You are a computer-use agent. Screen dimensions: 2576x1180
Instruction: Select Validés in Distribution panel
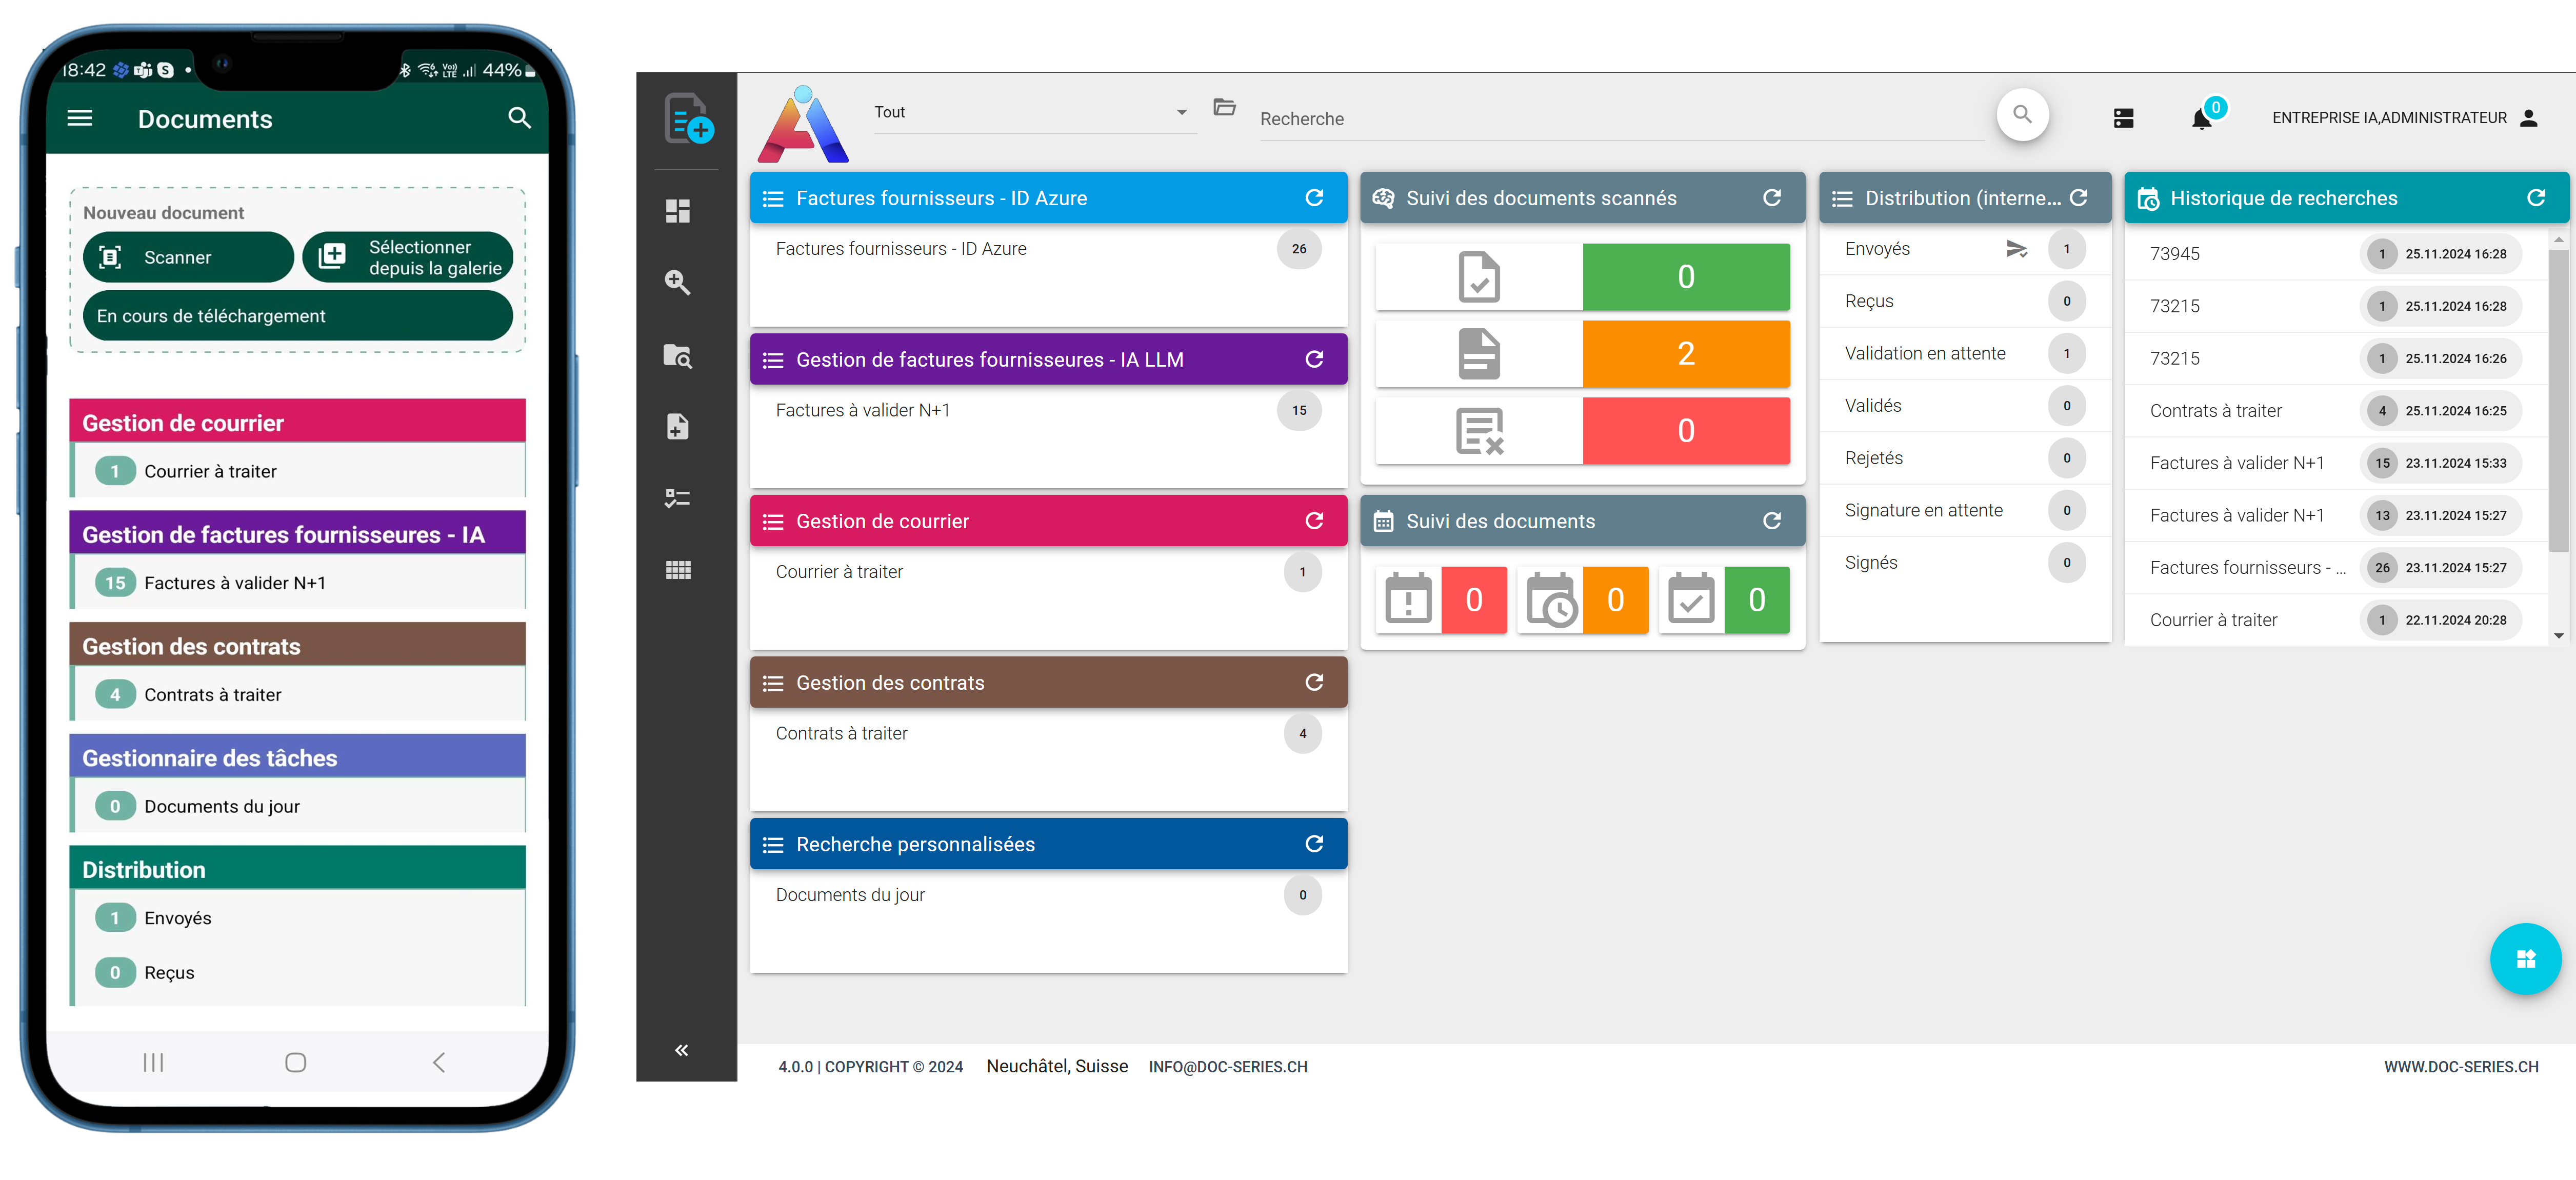click(x=1964, y=406)
